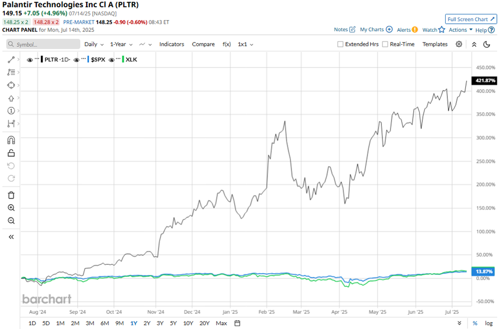Open the Daily frequency dropdown
Screen dimensions: 500x329
click(94, 44)
